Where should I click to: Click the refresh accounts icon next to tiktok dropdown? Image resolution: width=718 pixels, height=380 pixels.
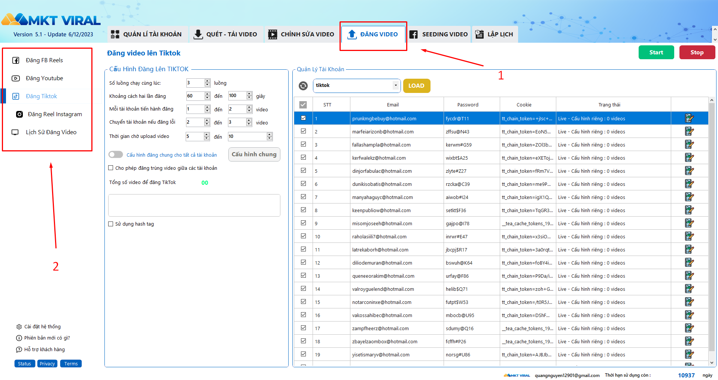[303, 86]
